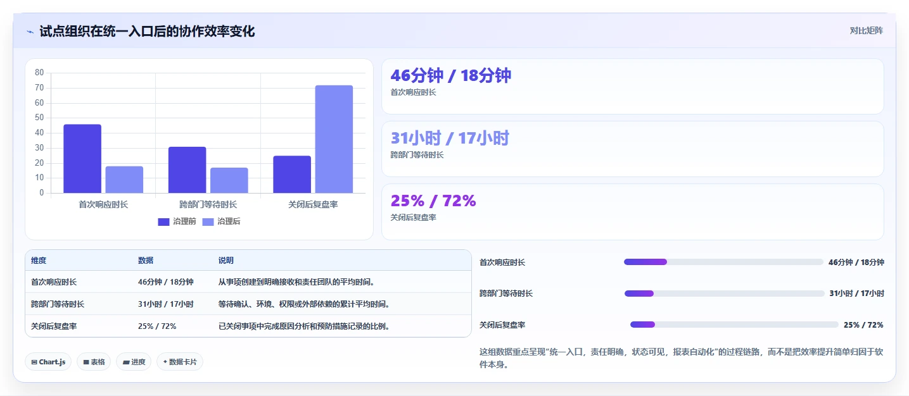Click the 对比矩阵 label in the header
This screenshot has height=396, width=909.
coord(866,30)
